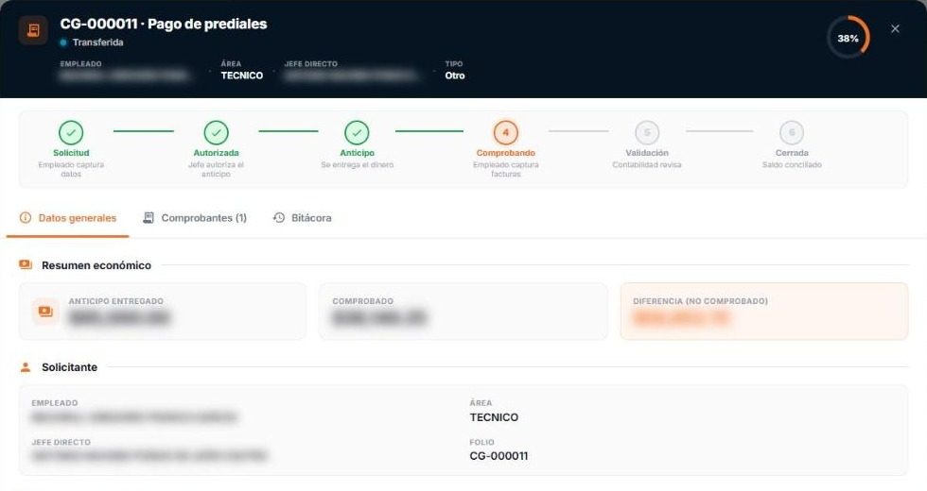Click the Folio value 'CG-000011' in Solicitante
This screenshot has height=491, width=927.
point(498,456)
